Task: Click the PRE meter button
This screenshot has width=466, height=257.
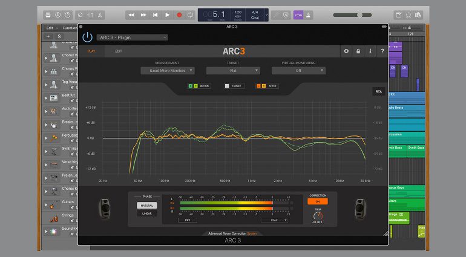Action: (187, 220)
